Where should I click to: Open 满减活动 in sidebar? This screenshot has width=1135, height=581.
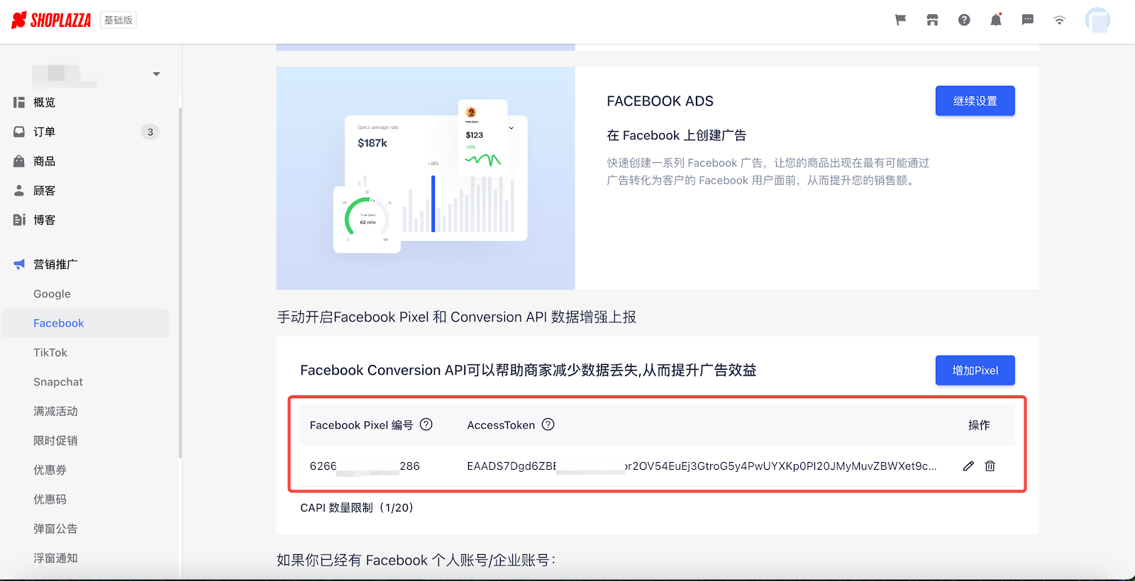55,411
